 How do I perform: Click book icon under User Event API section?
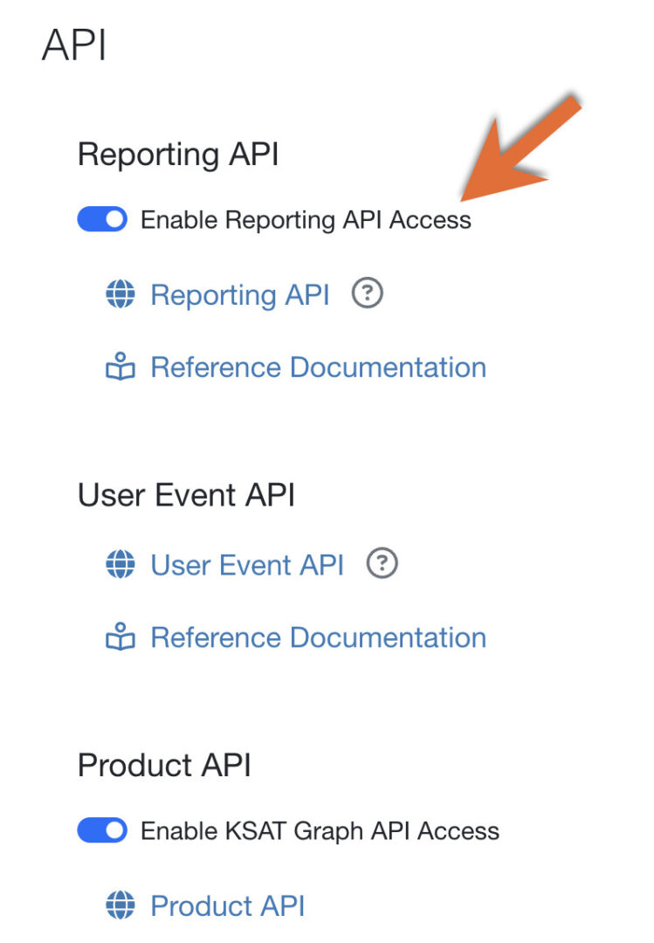pos(120,637)
